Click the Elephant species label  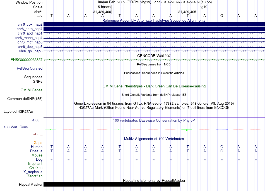pyautogui.click(x=35, y=163)
